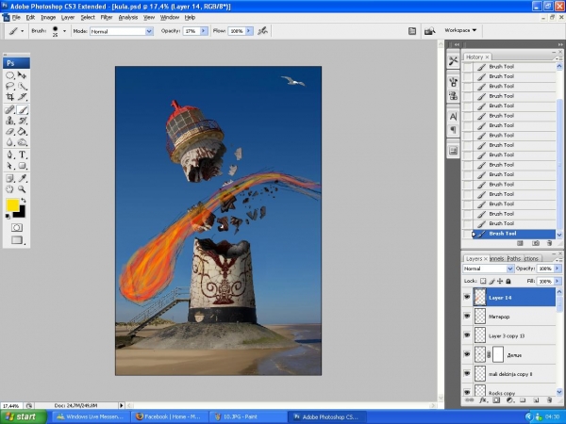Click the Windows start button

pos(24,416)
